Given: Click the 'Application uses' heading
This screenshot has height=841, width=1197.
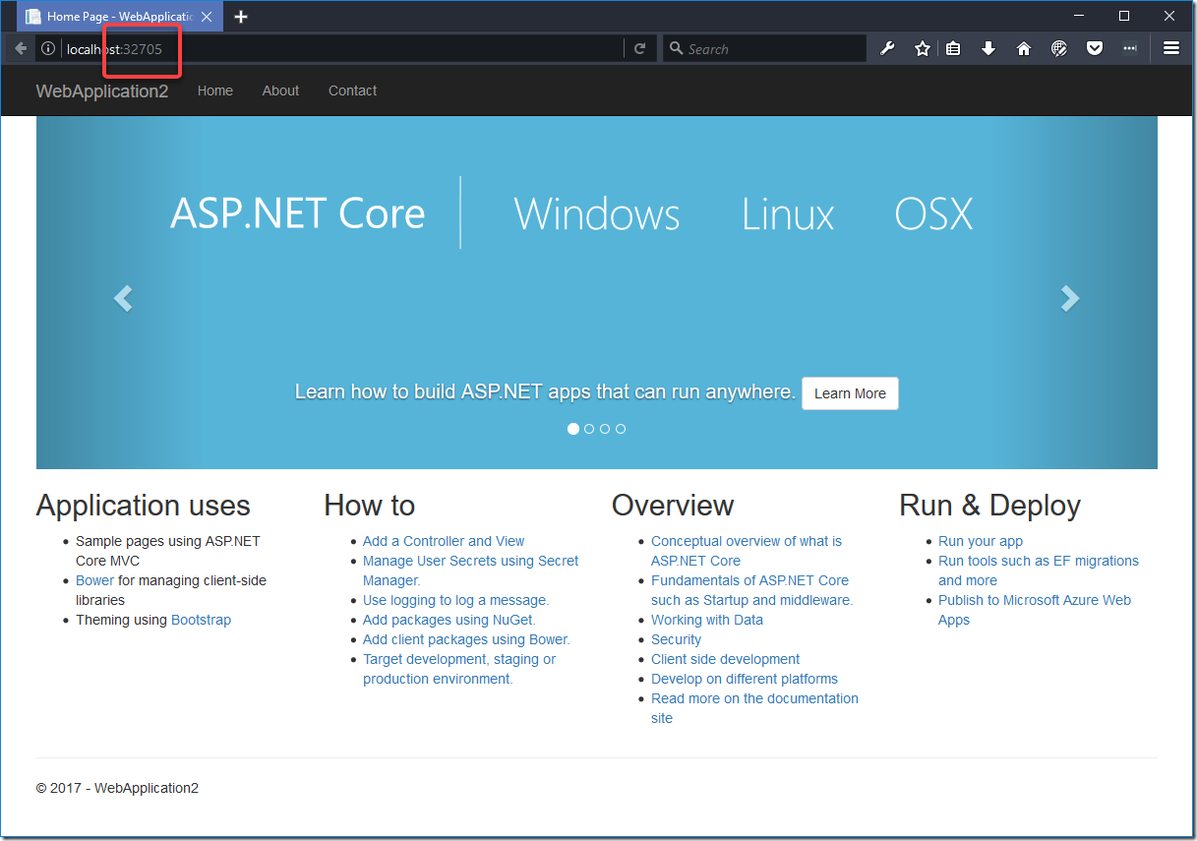Looking at the screenshot, I should [144, 506].
